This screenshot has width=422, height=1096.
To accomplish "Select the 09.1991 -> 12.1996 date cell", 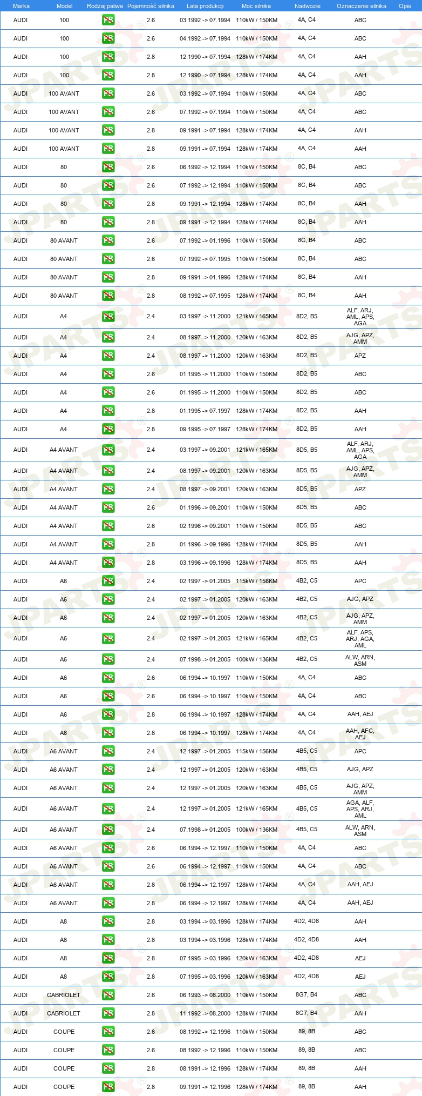I will 205,1087.
